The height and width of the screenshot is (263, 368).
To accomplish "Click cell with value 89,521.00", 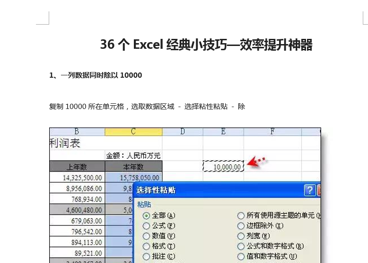I will 77,253.
